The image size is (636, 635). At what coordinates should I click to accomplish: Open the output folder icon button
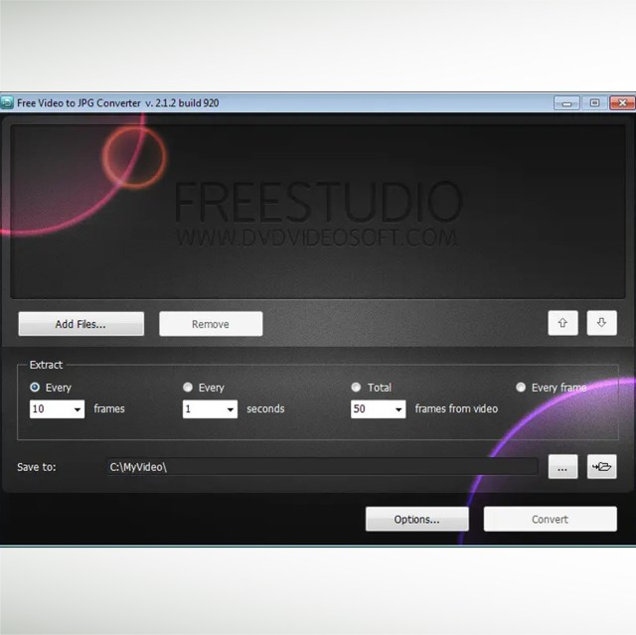tap(602, 467)
